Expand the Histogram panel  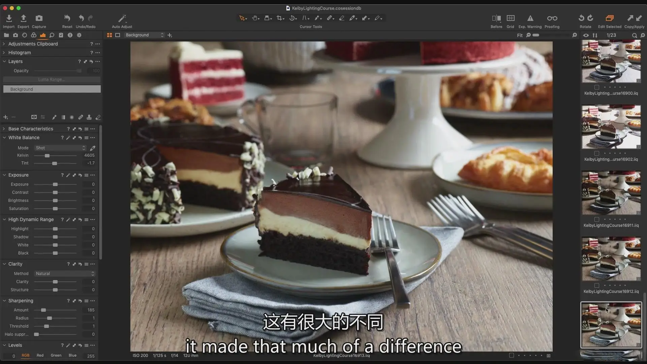click(x=4, y=53)
